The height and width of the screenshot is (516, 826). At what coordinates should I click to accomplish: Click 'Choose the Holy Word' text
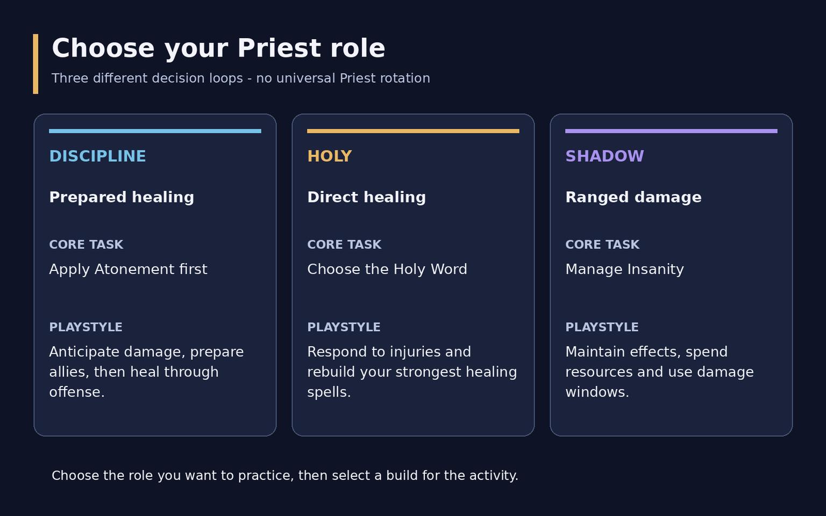point(387,269)
